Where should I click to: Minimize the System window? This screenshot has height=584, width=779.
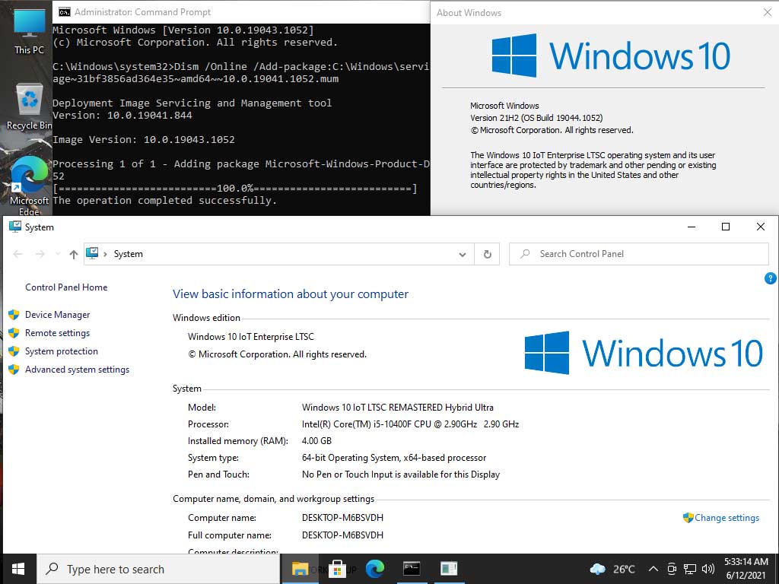pyautogui.click(x=691, y=227)
